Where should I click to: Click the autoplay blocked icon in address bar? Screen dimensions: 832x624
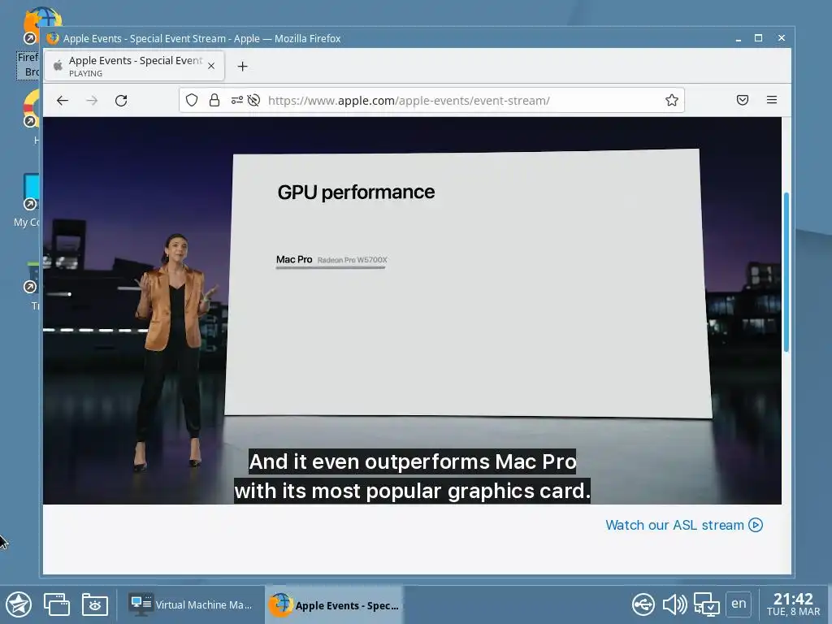[253, 100]
